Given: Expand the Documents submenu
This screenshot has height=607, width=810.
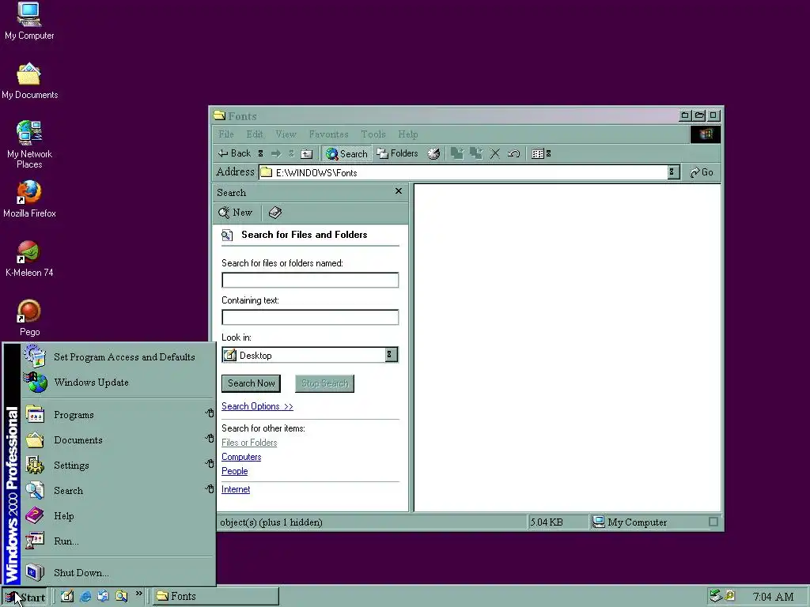Looking at the screenshot, I should coord(117,439).
